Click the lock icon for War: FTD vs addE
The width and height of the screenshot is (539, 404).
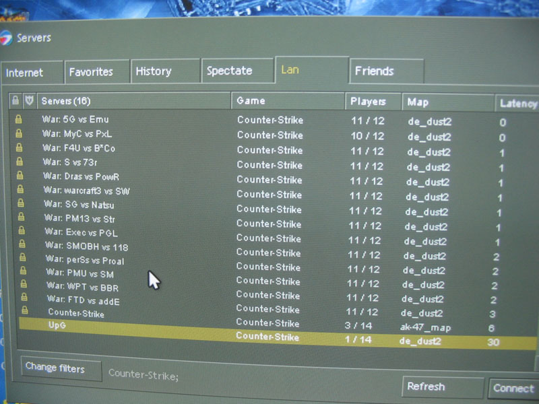24,297
